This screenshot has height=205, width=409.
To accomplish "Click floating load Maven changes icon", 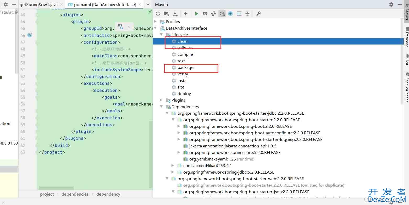I will coord(120,26).
